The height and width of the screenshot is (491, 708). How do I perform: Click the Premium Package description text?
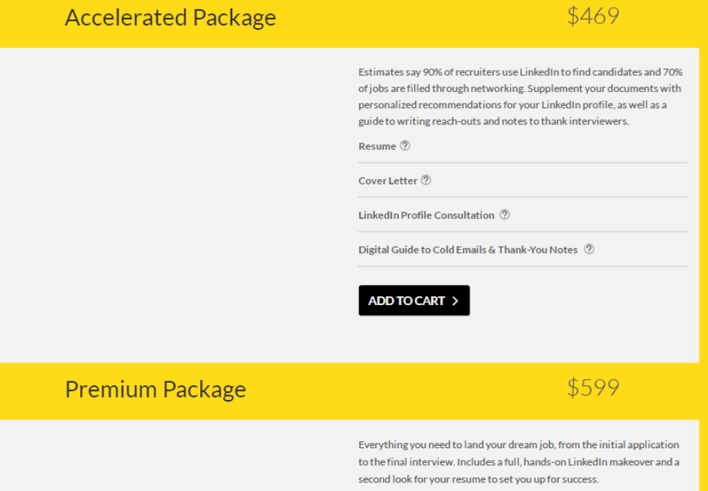[x=519, y=462]
